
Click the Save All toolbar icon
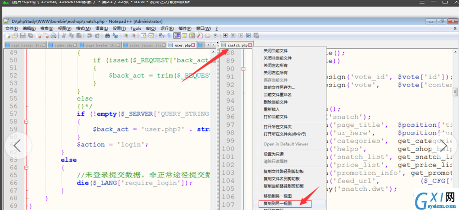click(30, 36)
